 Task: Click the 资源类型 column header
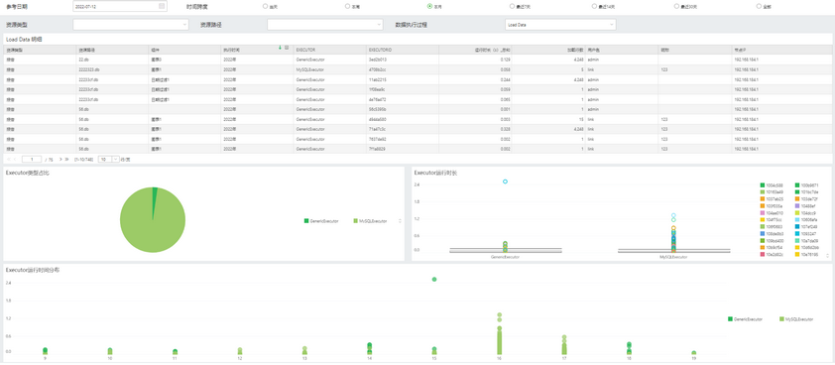click(40, 50)
